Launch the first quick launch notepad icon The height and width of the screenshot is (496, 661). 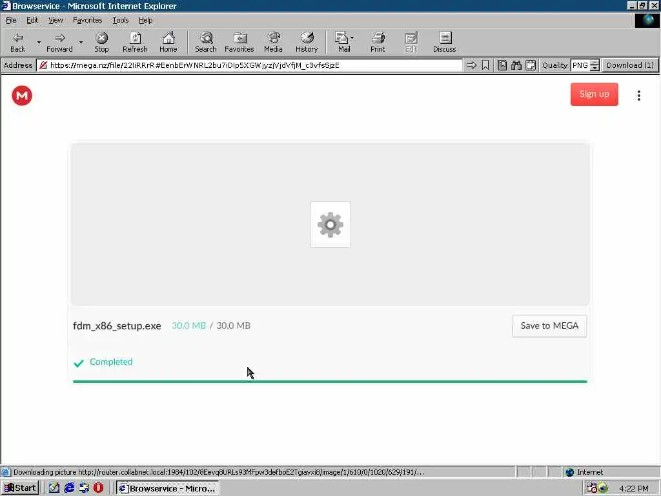point(54,488)
